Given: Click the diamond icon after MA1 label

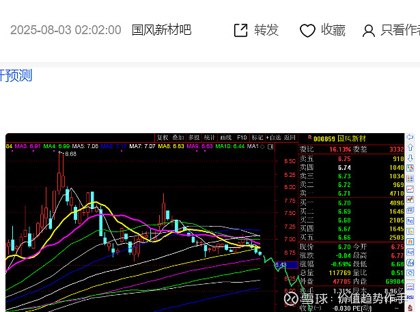Looking at the screenshot, I should coord(262,147).
